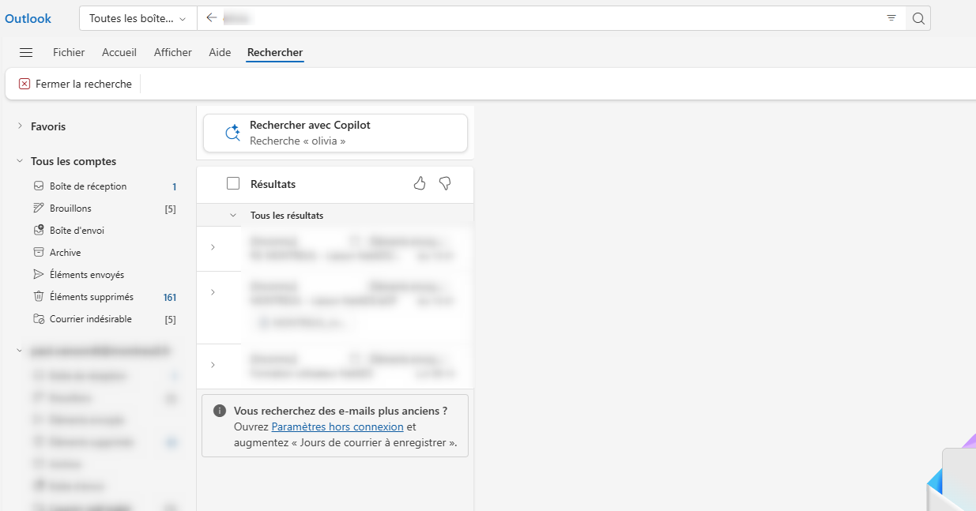Select the Rechercher tab
The width and height of the screenshot is (976, 511).
pos(275,52)
